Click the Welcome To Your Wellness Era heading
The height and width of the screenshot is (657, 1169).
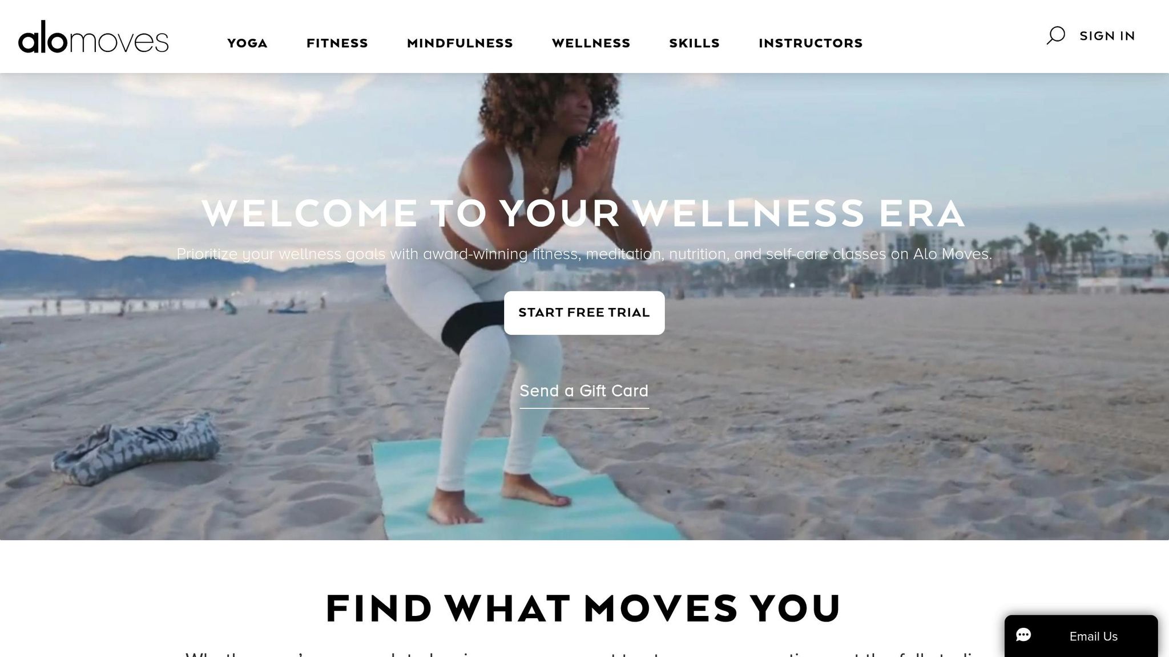click(x=583, y=213)
